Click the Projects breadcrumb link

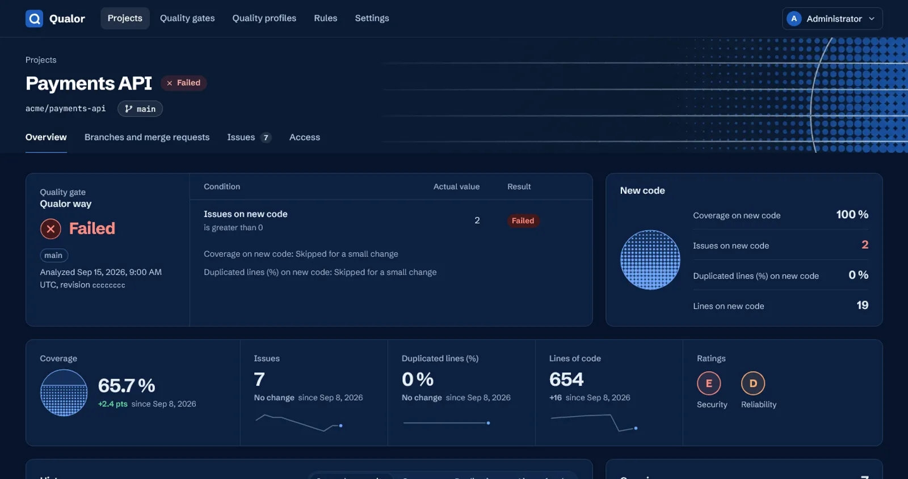coord(41,60)
